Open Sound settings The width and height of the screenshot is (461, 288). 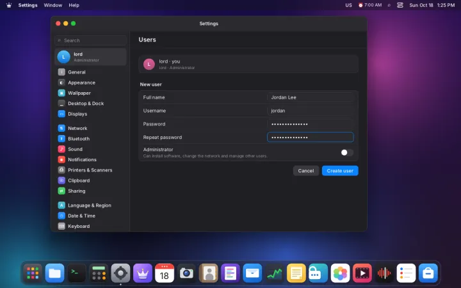[x=90, y=149]
